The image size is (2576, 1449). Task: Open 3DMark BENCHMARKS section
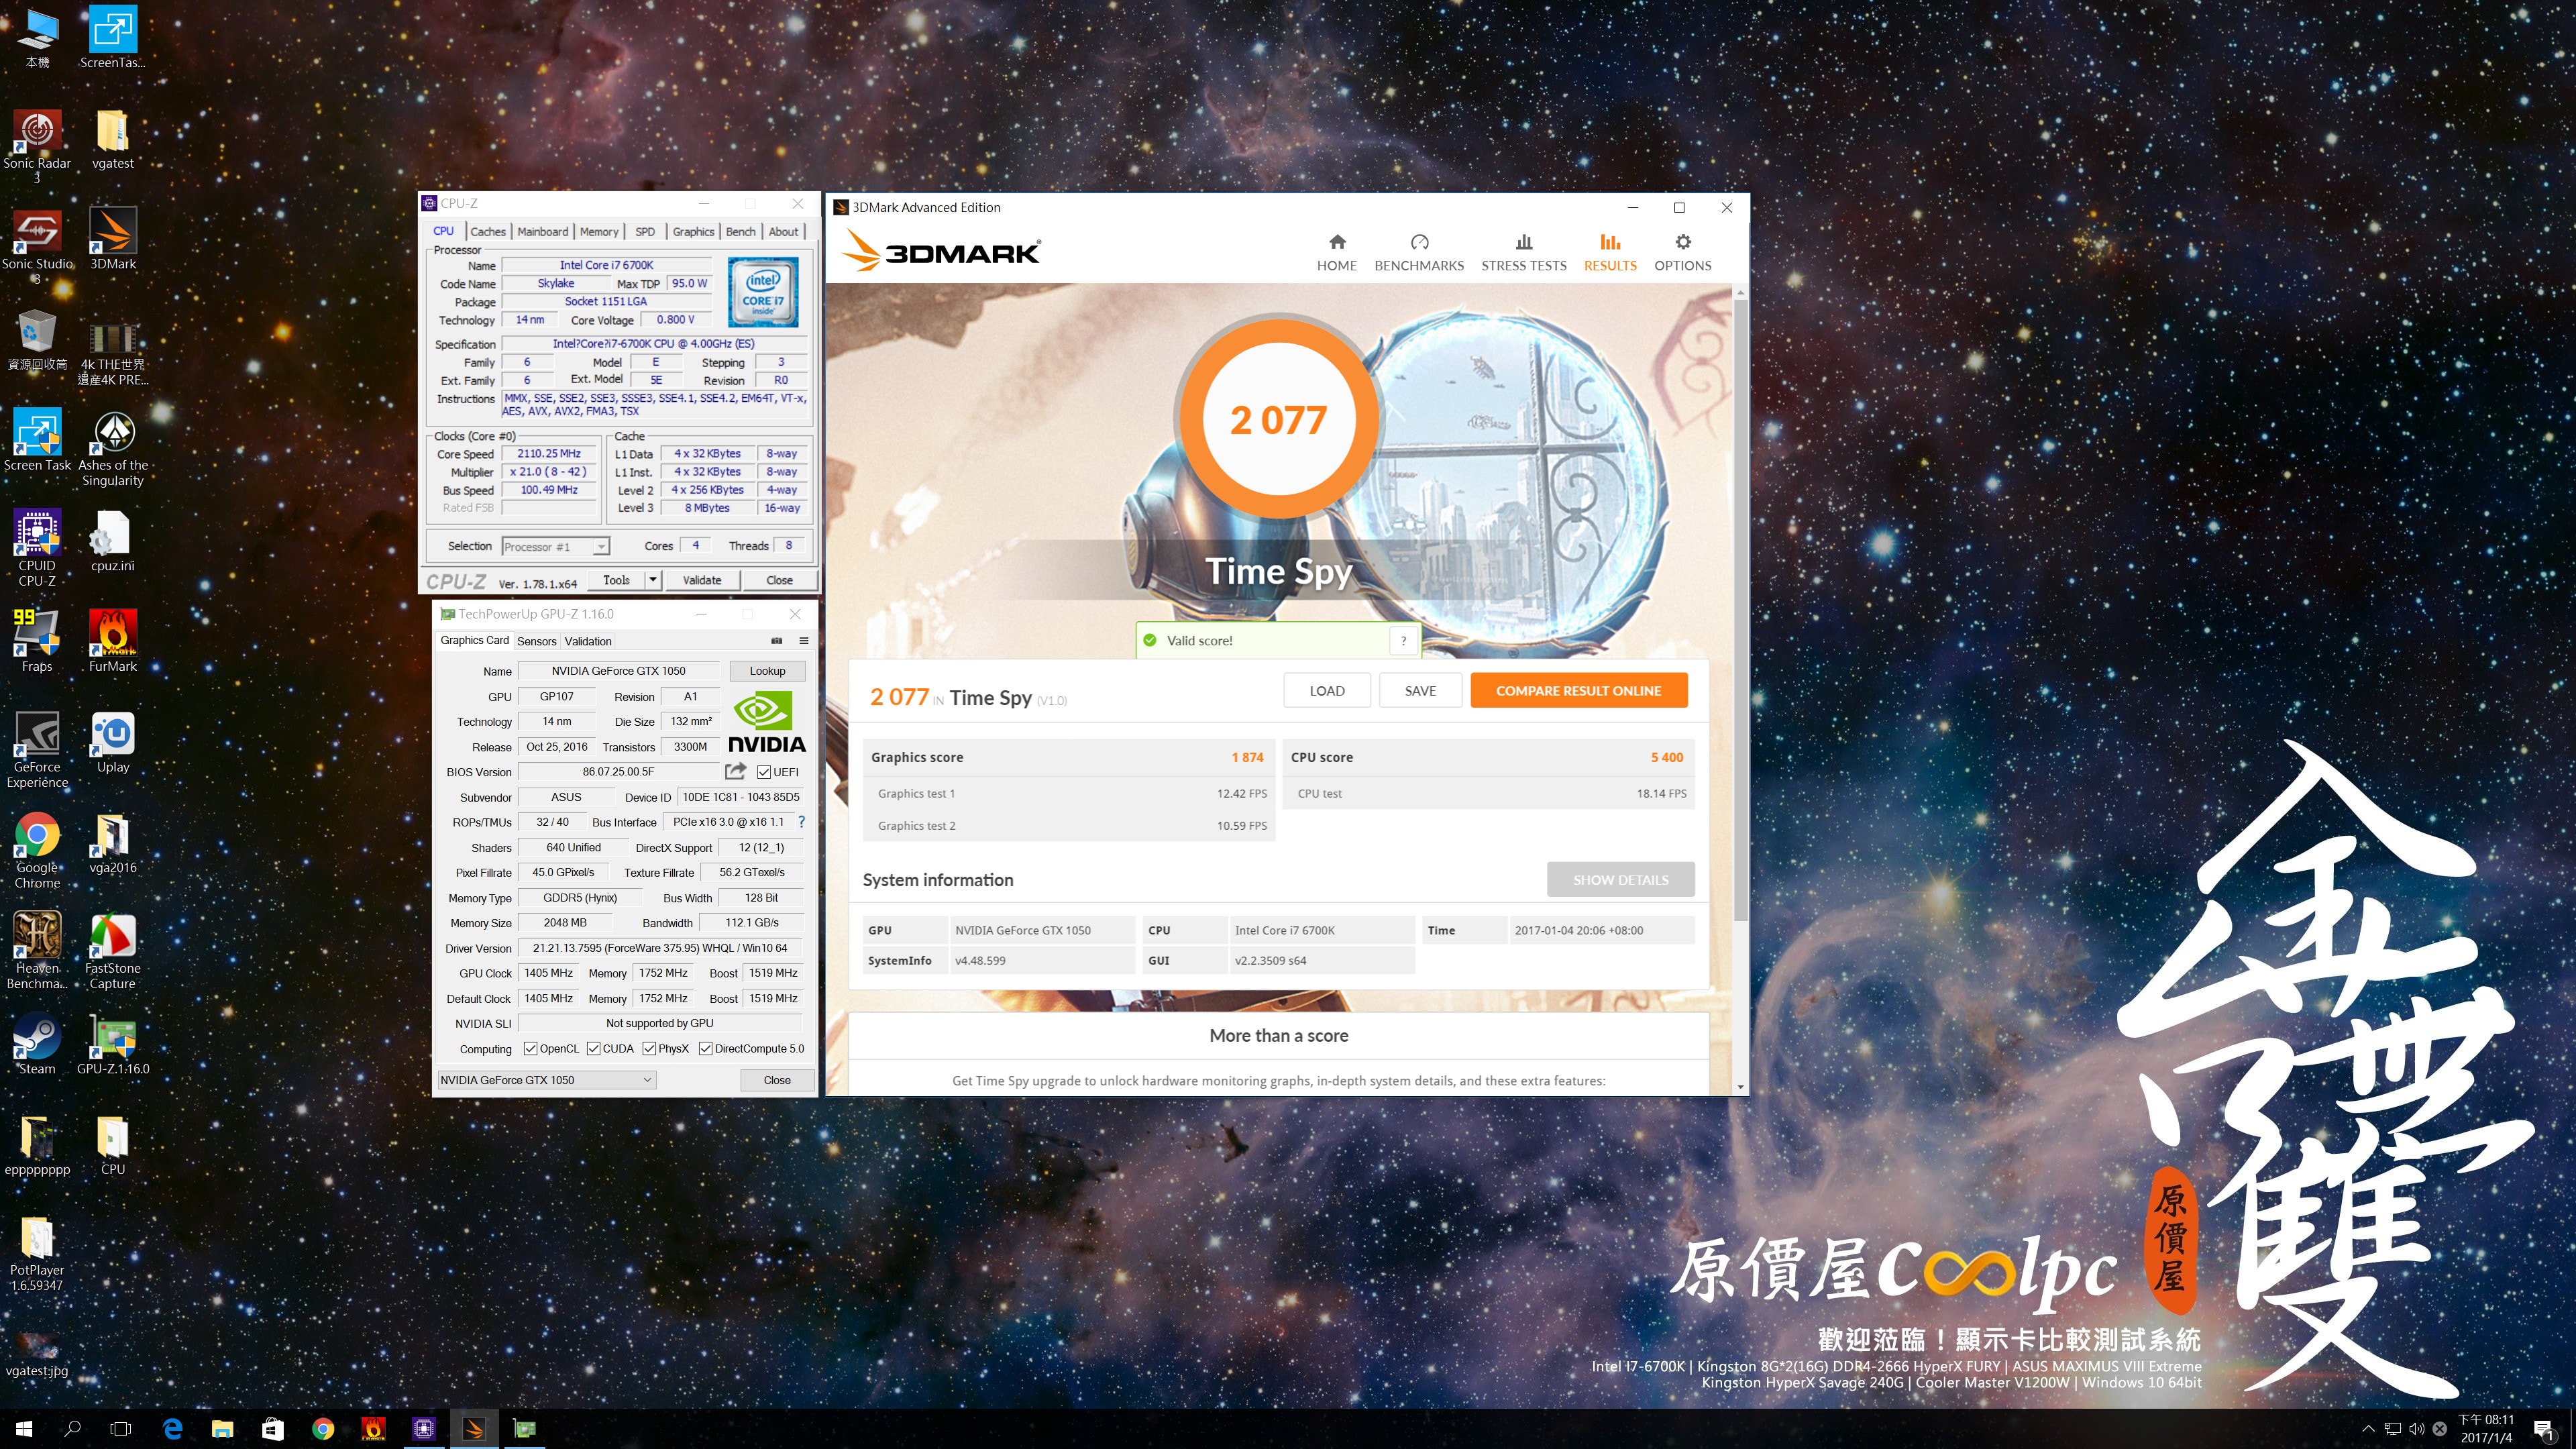pos(1418,252)
